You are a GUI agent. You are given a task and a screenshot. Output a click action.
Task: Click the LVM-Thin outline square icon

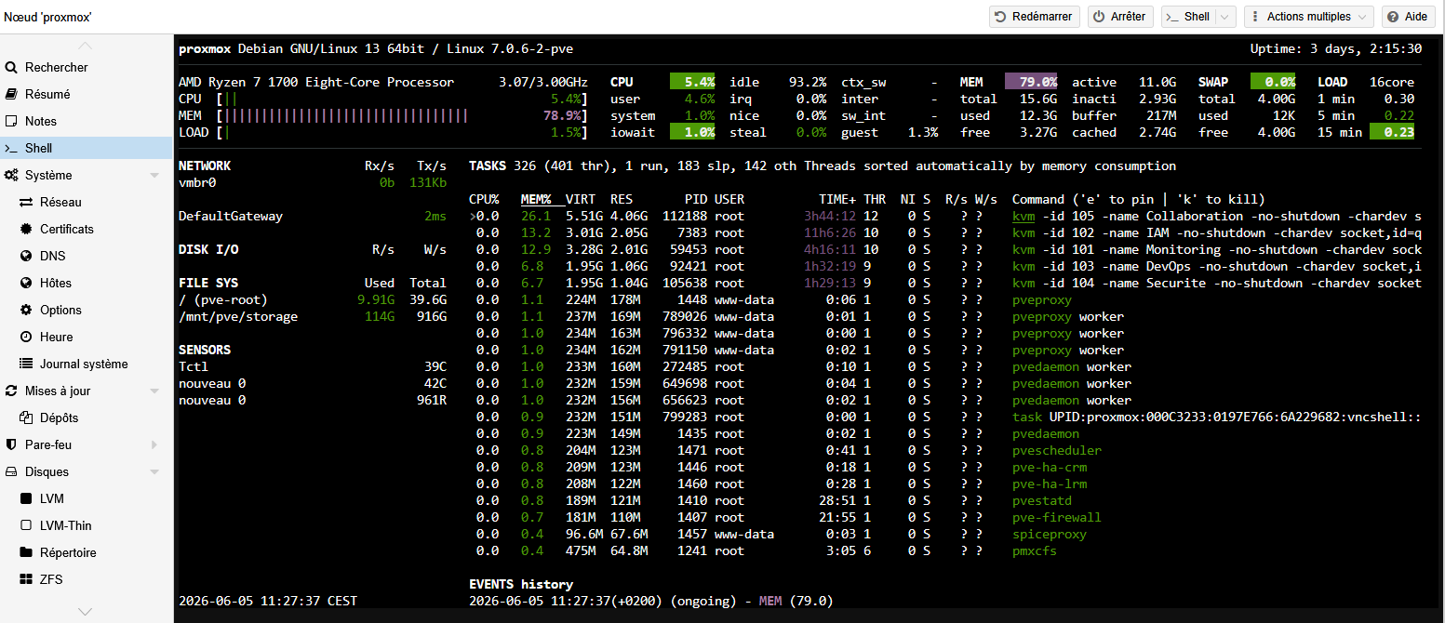click(x=26, y=525)
